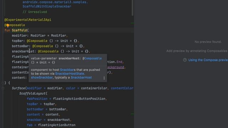The height and width of the screenshot is (128, 228).
Task: Open the popup's three-dot more options menu
Action: coord(104,78)
